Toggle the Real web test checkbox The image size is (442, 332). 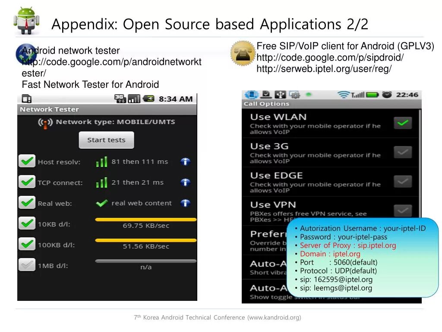[x=27, y=202]
